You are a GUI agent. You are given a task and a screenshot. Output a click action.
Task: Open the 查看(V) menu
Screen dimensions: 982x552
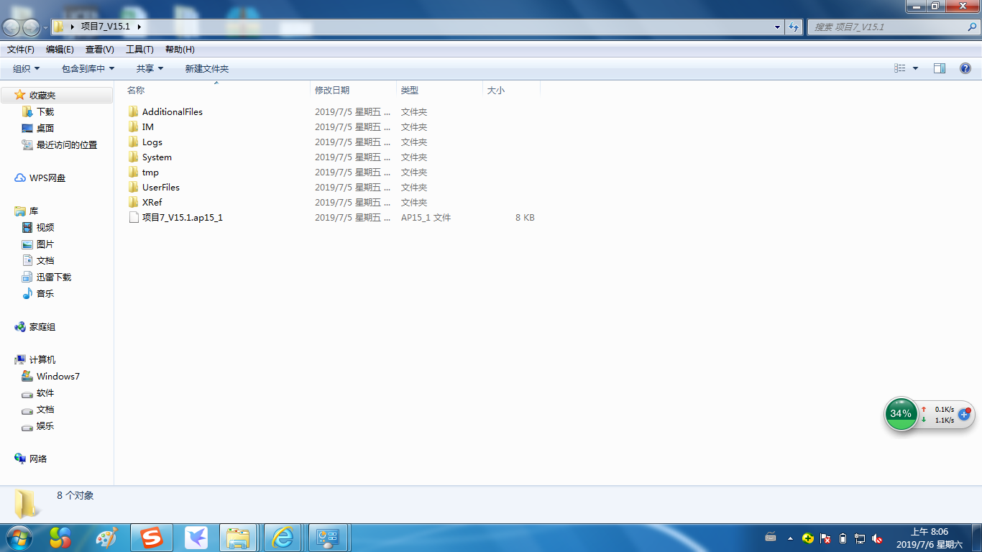tap(99, 50)
